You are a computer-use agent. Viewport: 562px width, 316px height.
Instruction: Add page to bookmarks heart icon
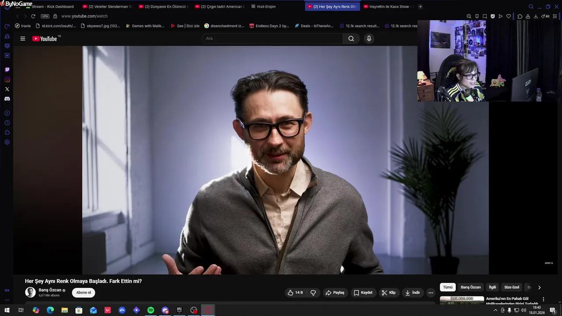pos(508,16)
